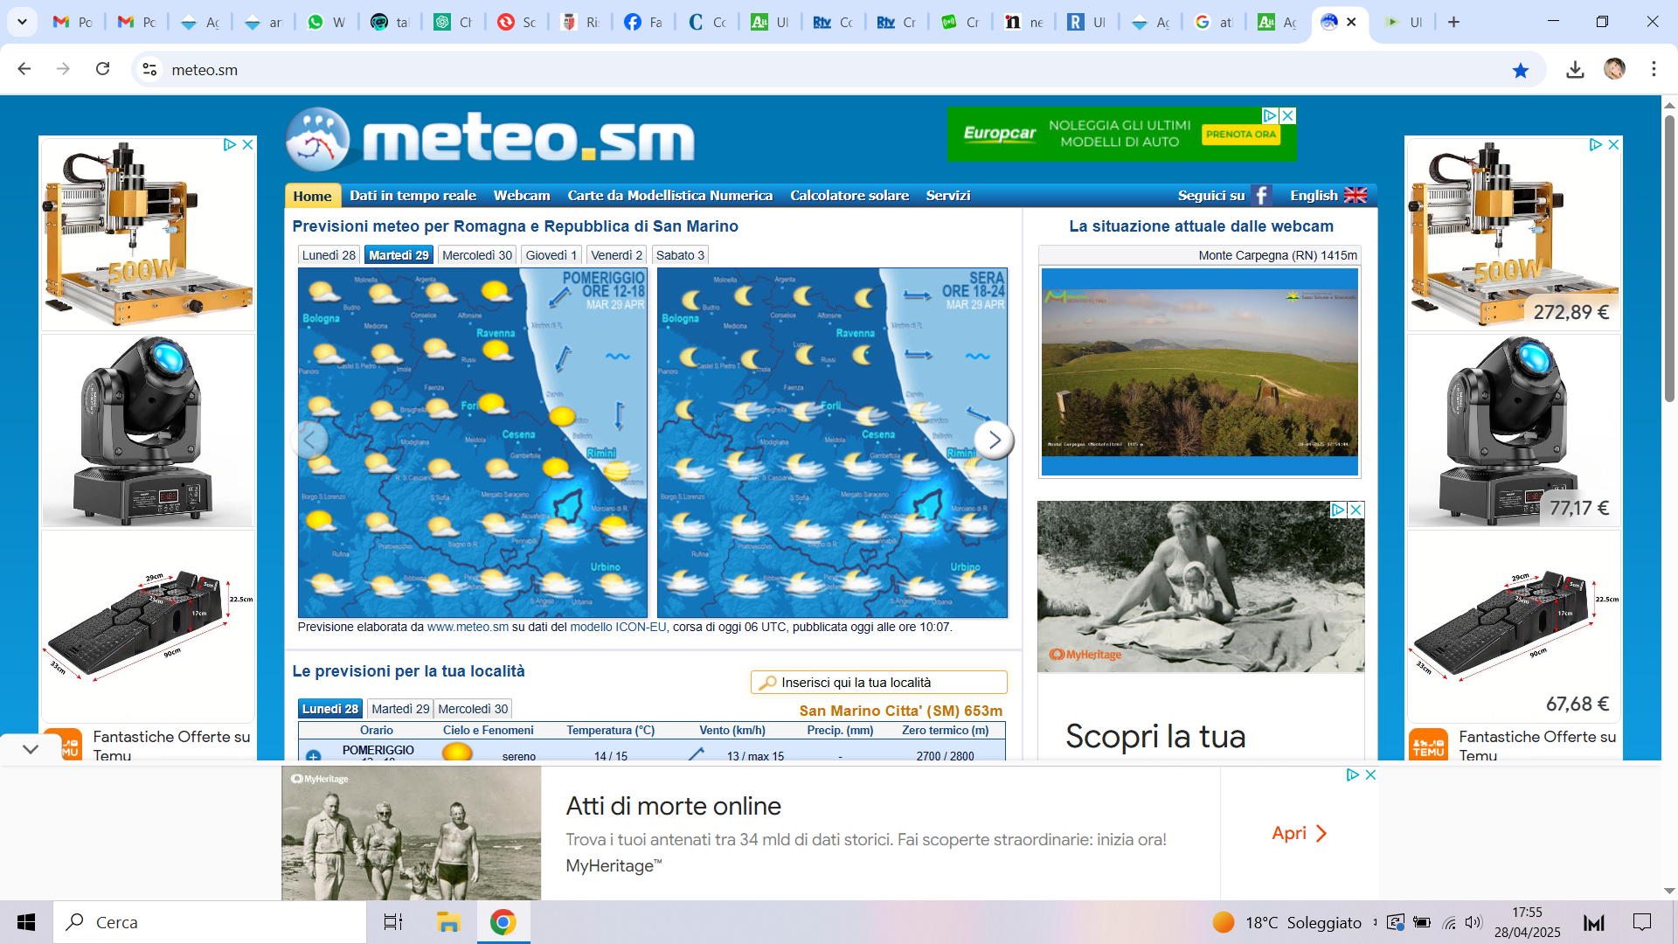Click the 77,17 € moving head light ad
Screen dimensions: 1678x944
[1514, 431]
